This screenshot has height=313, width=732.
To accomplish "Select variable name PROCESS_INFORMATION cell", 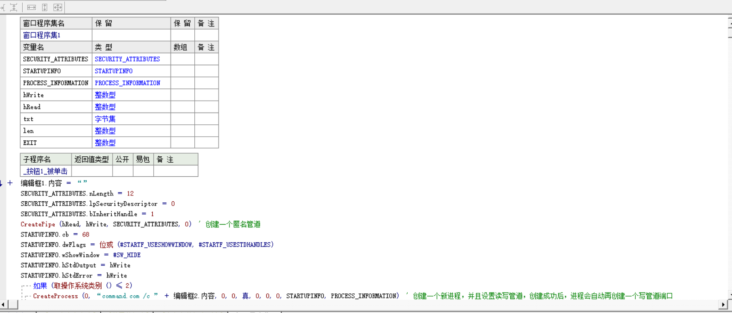I will pos(56,83).
